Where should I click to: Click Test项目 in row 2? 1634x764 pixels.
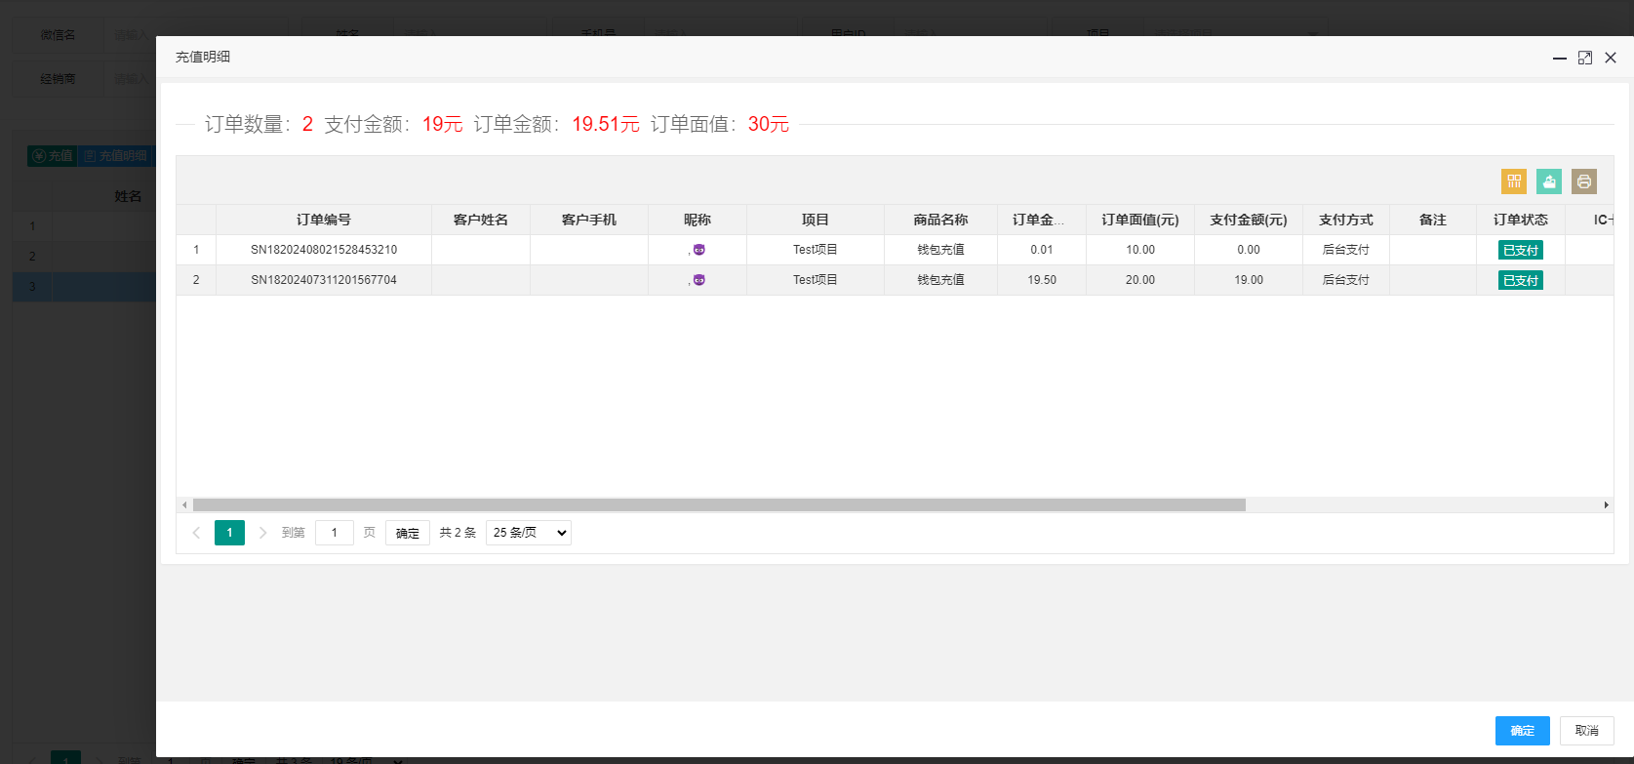click(x=816, y=280)
